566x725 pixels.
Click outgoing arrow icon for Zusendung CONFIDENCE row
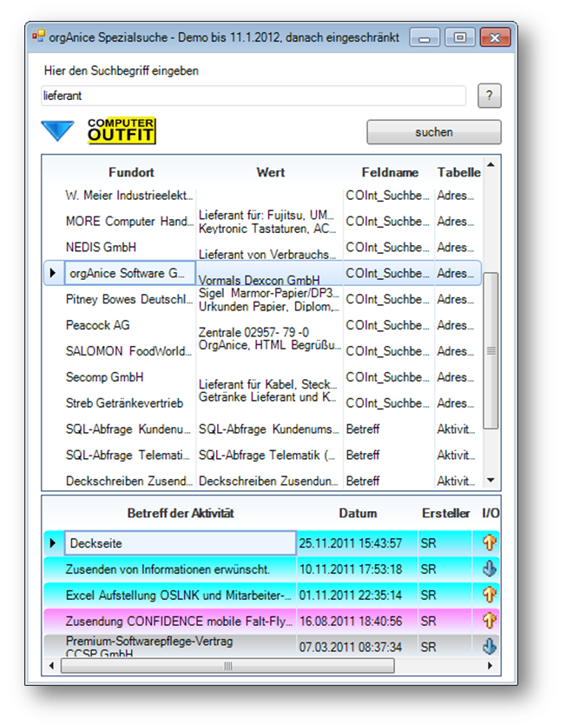490,621
